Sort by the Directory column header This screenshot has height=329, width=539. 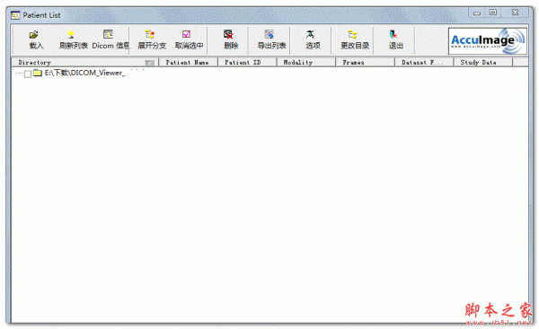click(85, 63)
